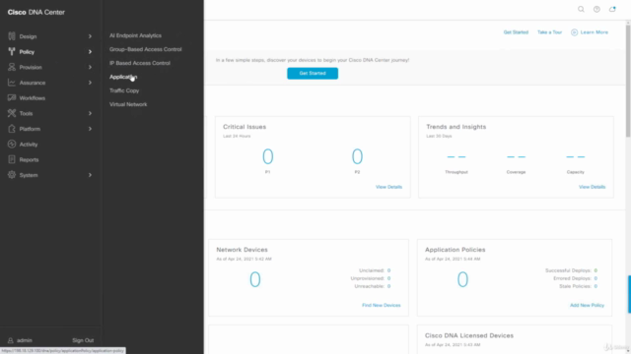Screen dimensions: 631x354
Task: Click the Learn More play icon
Action: [574, 32]
